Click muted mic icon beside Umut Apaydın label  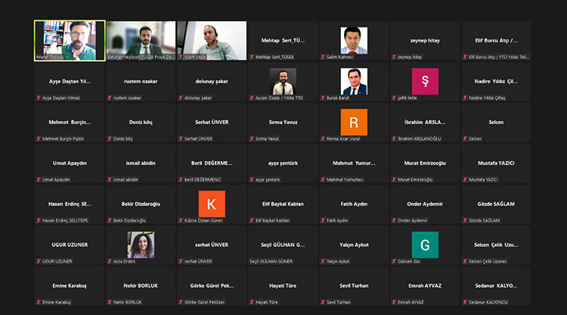(39, 179)
